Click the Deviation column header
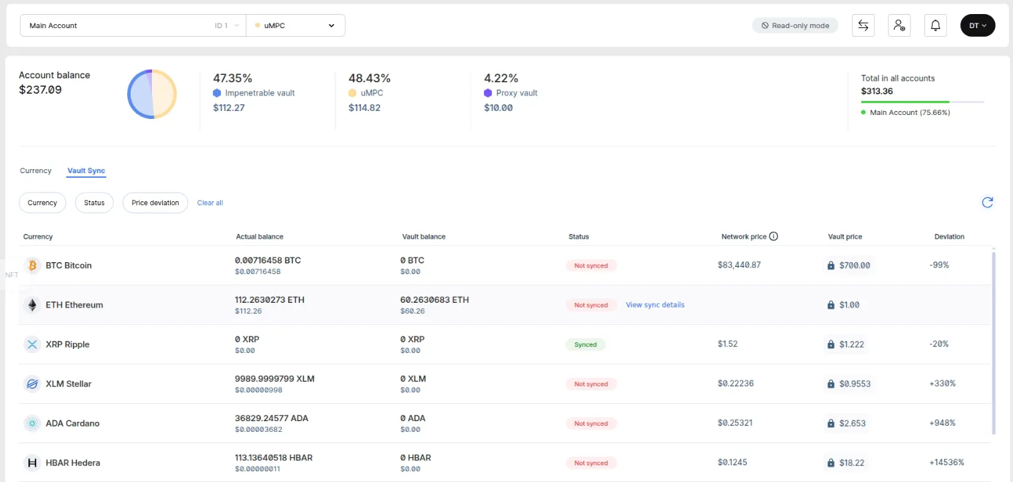The image size is (1013, 482). [949, 237]
